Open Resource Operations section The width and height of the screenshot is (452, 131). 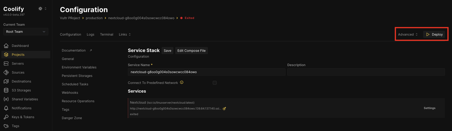(x=78, y=101)
